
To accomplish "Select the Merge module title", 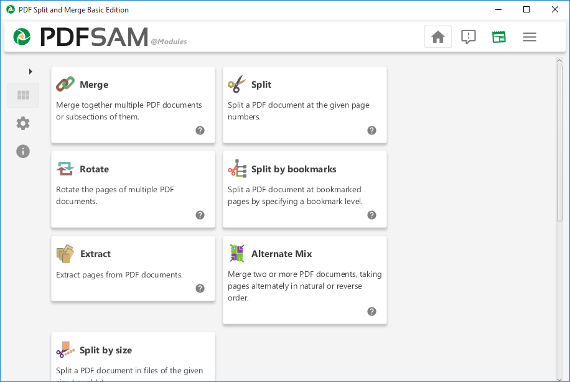I will pyautogui.click(x=94, y=85).
